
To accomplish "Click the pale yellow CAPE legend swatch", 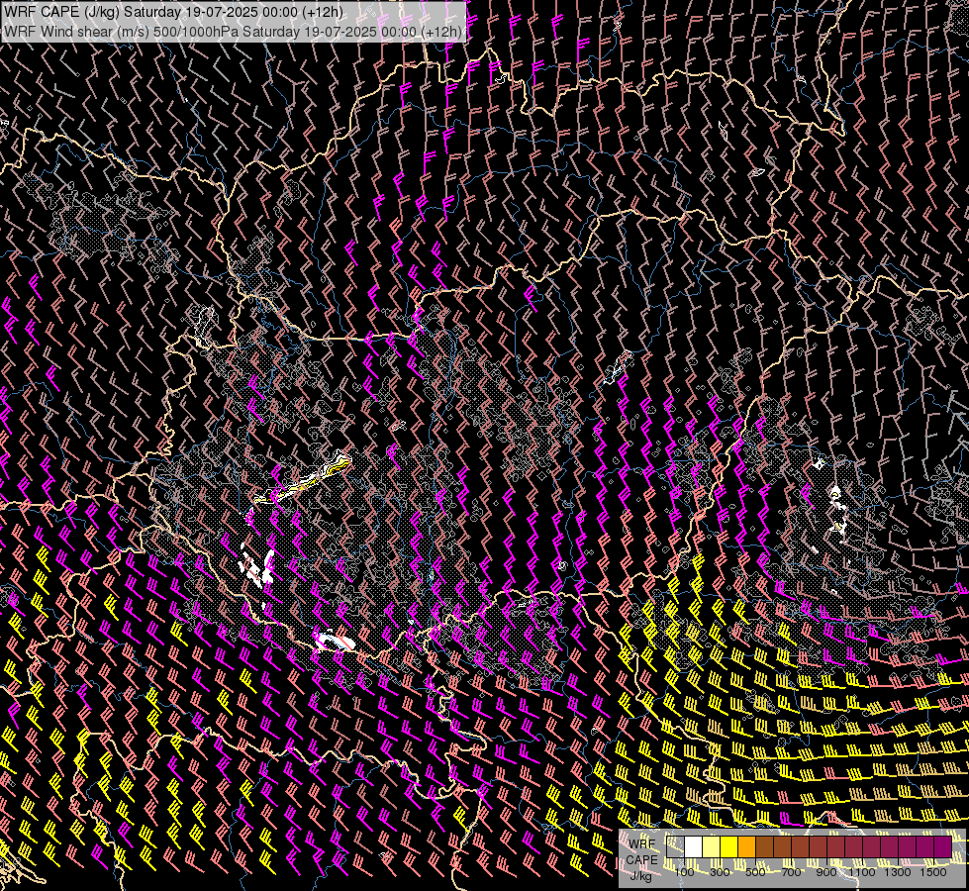I will [712, 846].
